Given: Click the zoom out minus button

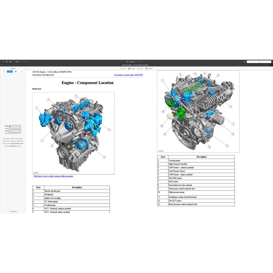Looking at the screenshot, I should 23,62.
